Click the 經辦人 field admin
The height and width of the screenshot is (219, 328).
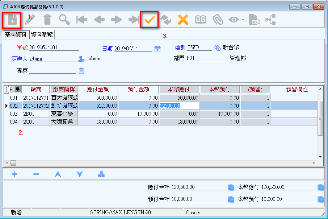(52, 59)
